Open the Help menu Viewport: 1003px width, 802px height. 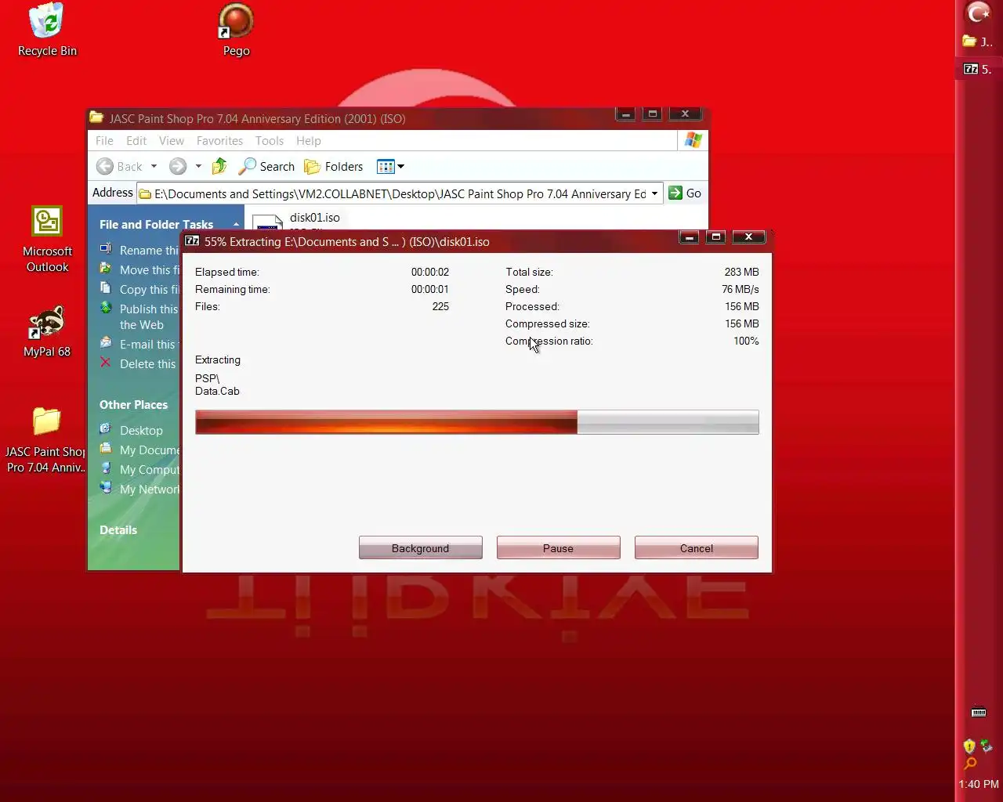pos(309,141)
